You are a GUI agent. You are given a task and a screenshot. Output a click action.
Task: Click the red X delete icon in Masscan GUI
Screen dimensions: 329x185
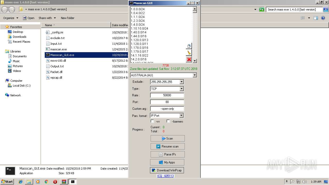[189, 59]
